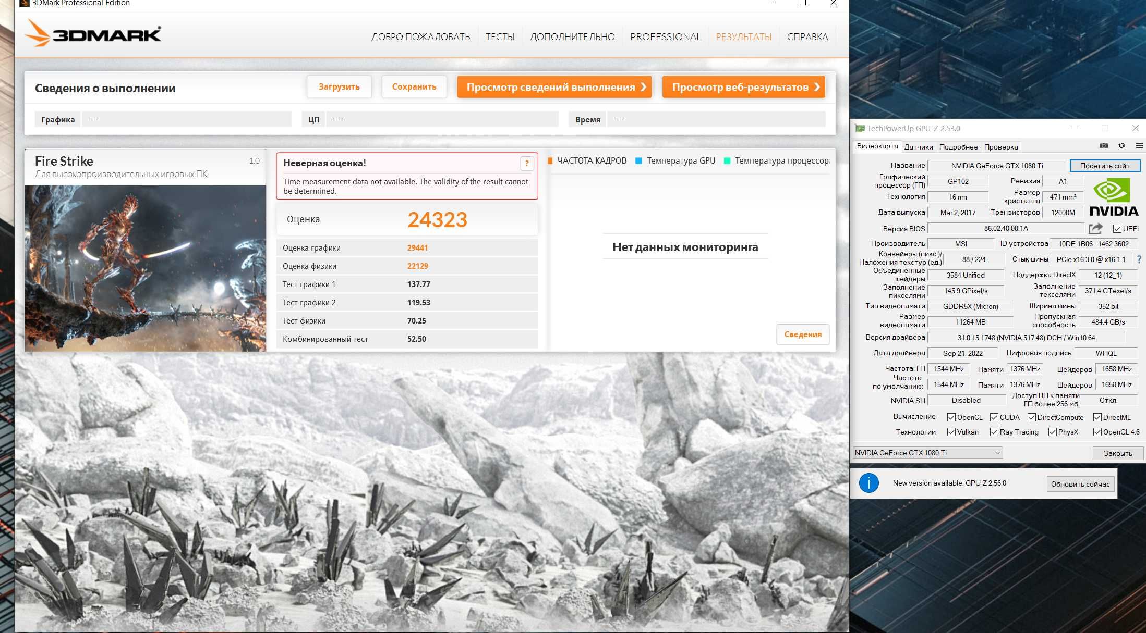This screenshot has width=1146, height=633.
Task: Click physics score value 22129
Action: (x=417, y=266)
